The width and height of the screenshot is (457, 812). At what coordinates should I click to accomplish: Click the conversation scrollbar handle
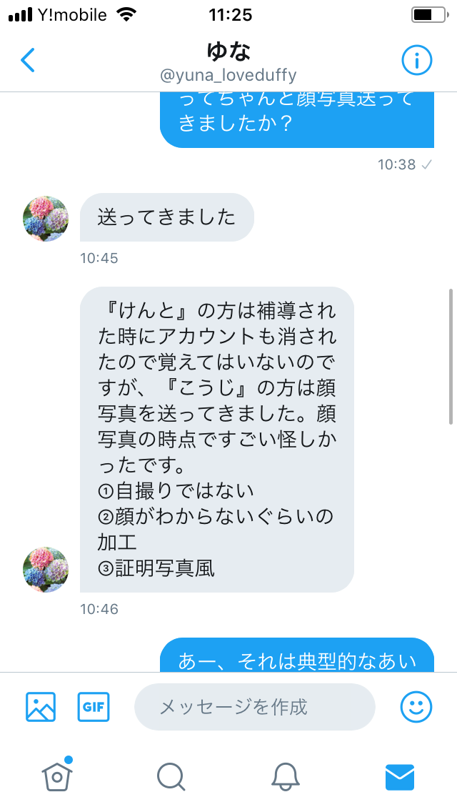[x=451, y=356]
